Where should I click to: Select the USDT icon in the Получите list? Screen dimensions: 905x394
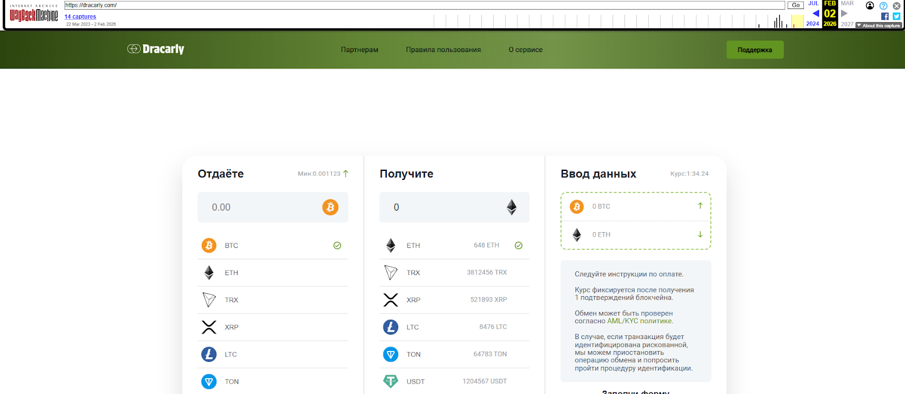pos(390,381)
